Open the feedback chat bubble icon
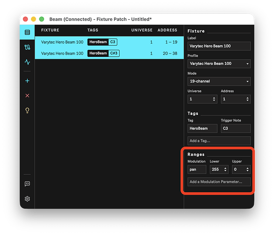Image resolution: width=274 pixels, height=235 pixels. [x=27, y=184]
